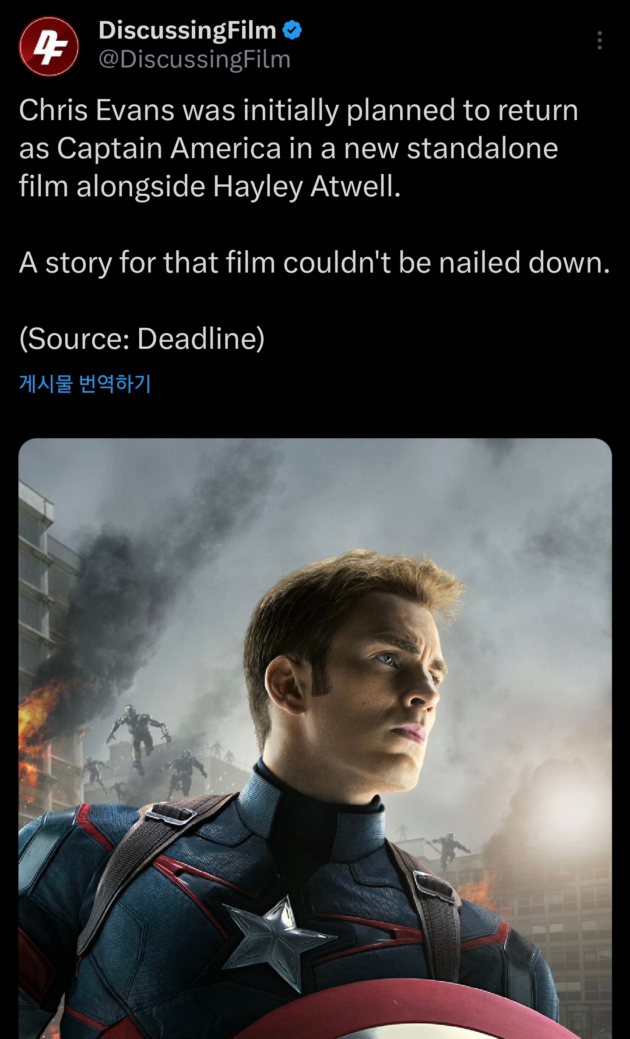This screenshot has height=1039, width=630.
Task: Click the "(Source: Deadline)" line
Action: pos(142,339)
